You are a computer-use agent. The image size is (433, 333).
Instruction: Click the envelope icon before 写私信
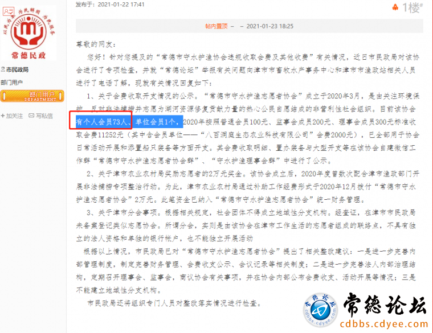[x=31, y=116]
